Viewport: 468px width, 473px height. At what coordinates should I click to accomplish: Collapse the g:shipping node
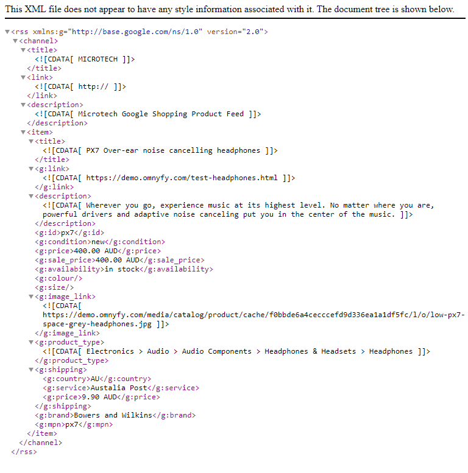(x=31, y=370)
